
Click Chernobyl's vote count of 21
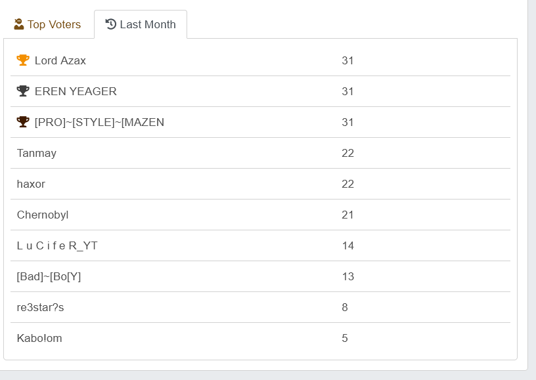347,215
